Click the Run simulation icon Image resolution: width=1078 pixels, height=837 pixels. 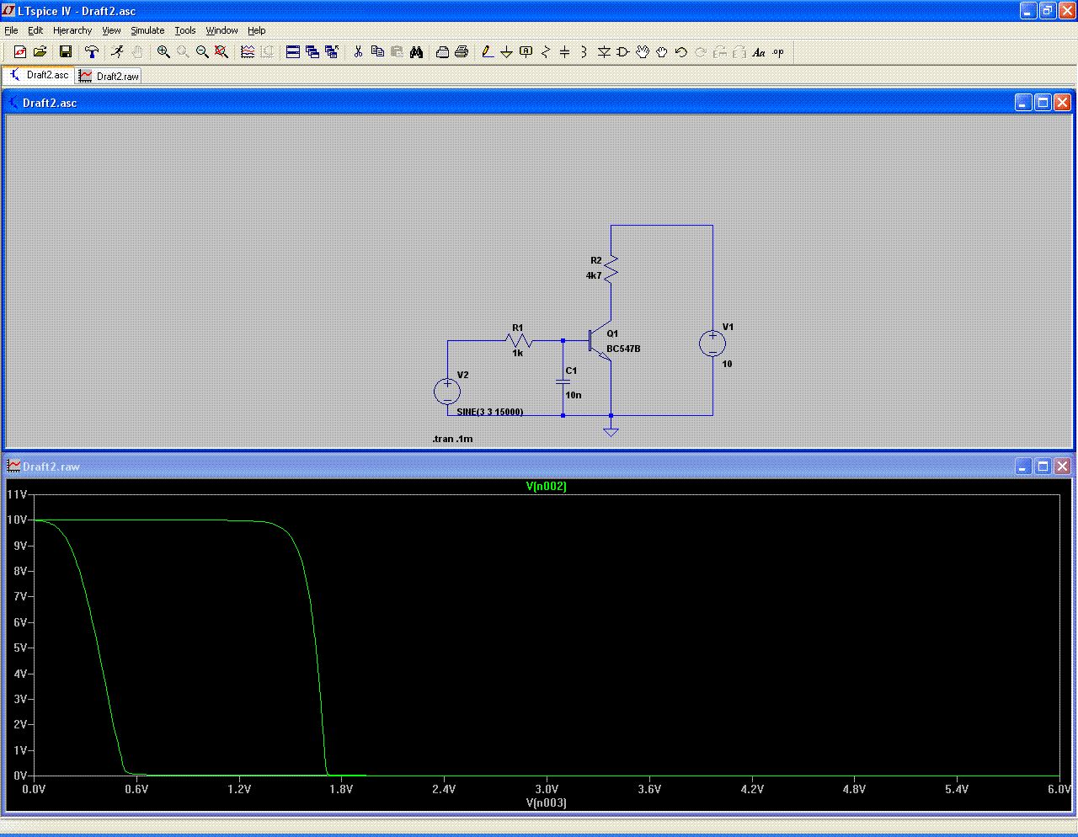click(117, 52)
